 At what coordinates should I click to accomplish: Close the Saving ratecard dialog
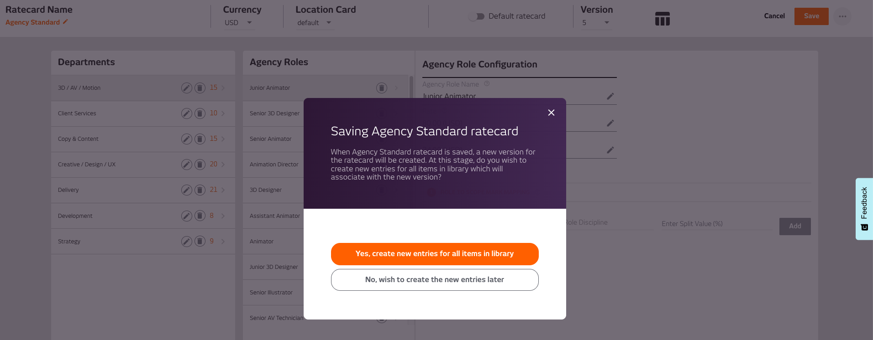(x=551, y=113)
